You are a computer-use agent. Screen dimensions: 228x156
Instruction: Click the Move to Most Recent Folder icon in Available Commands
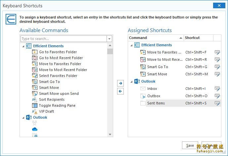pos(35,70)
